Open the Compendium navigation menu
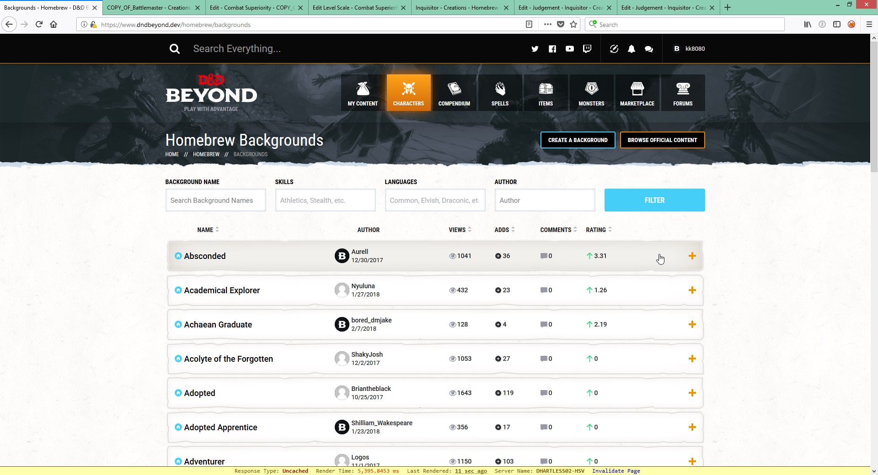 454,93
